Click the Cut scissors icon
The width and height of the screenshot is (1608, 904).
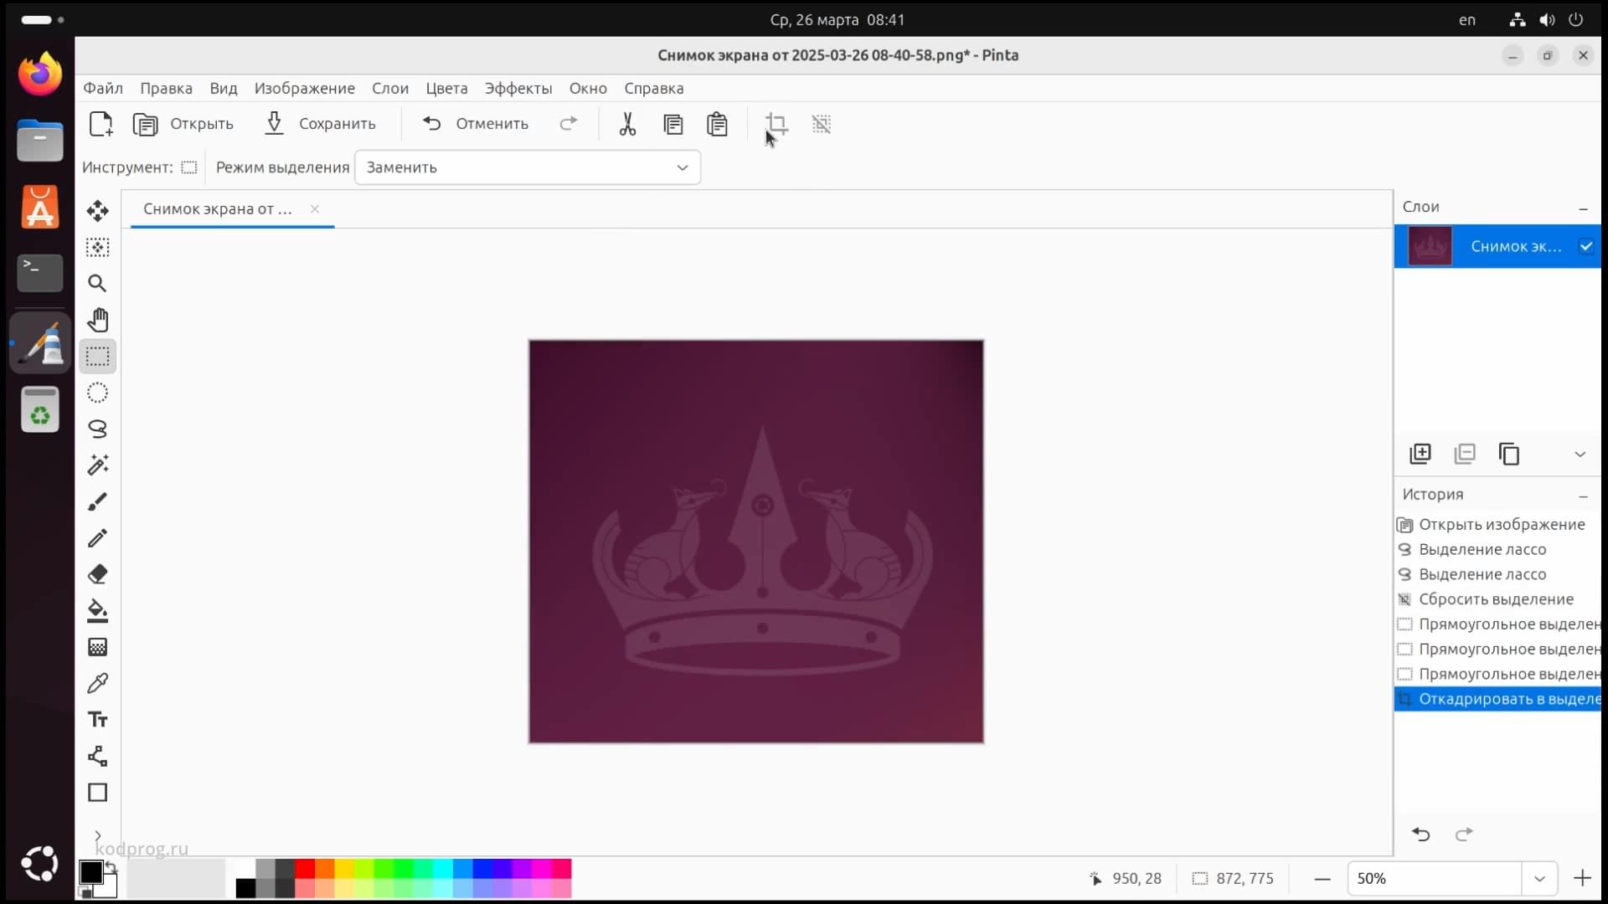[627, 124]
